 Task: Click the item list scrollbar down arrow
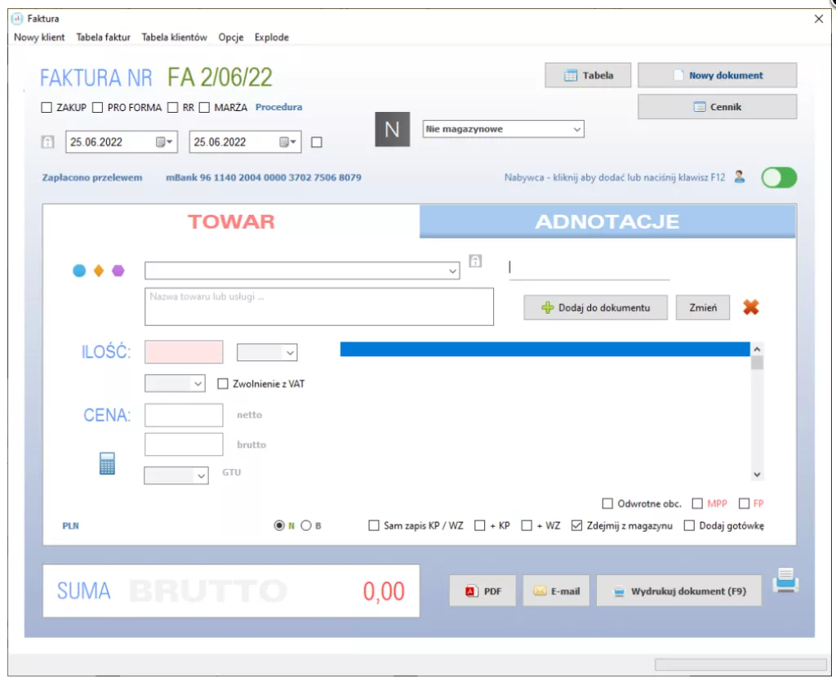[757, 475]
